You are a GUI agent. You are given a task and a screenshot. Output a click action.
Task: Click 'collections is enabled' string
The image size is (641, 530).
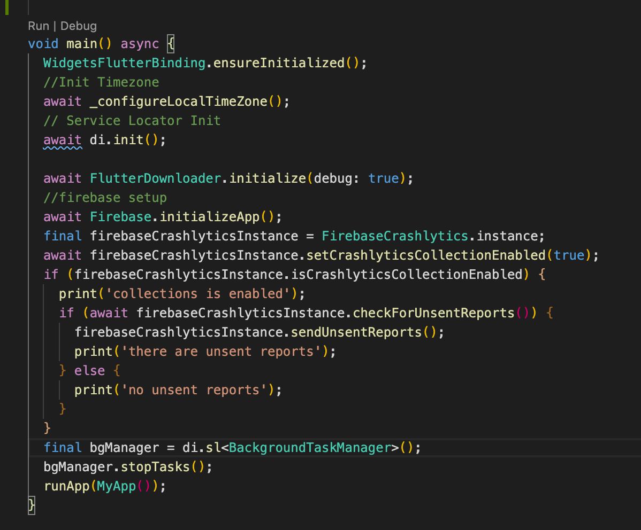tap(198, 293)
